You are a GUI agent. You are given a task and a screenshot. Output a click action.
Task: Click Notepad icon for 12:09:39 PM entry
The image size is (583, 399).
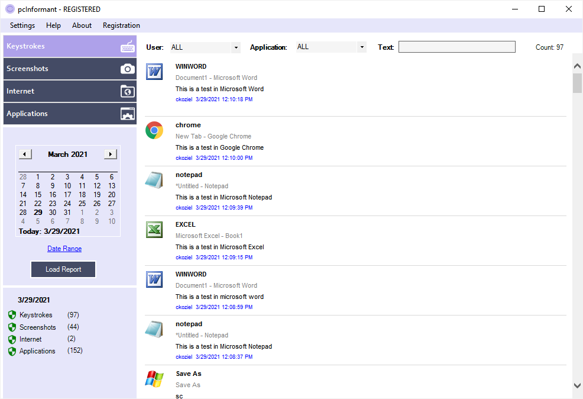154,180
